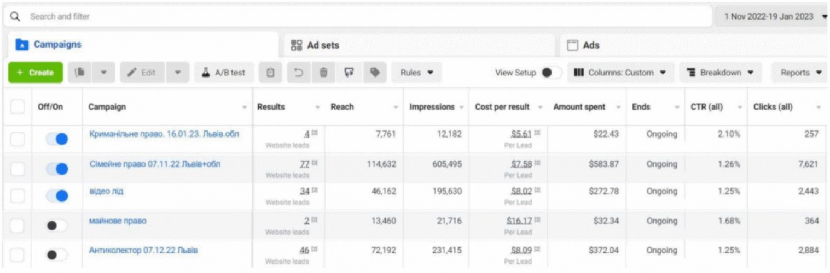Click the tag label icon
This screenshot has width=830, height=273.
(375, 73)
